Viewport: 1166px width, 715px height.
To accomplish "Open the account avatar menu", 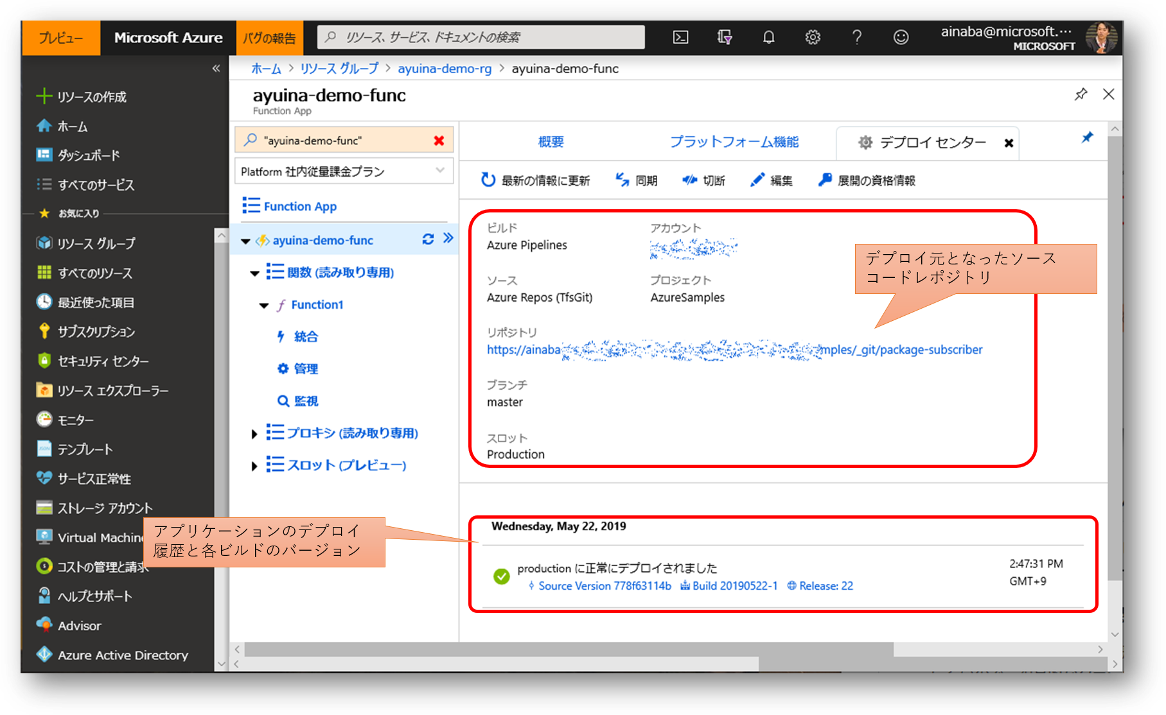I will point(1100,37).
